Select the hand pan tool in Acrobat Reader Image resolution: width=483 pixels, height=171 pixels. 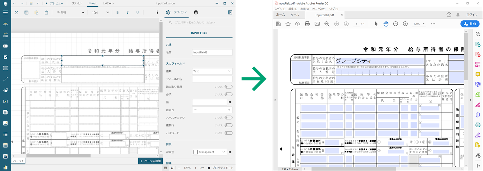pos(386,24)
